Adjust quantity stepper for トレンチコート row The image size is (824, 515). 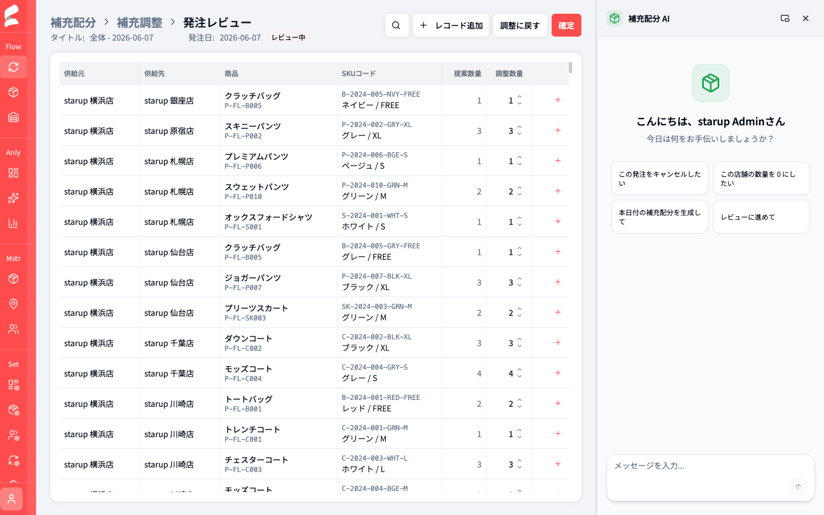[520, 434]
